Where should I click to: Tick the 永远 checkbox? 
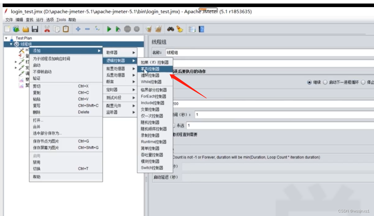(x=174, y=125)
